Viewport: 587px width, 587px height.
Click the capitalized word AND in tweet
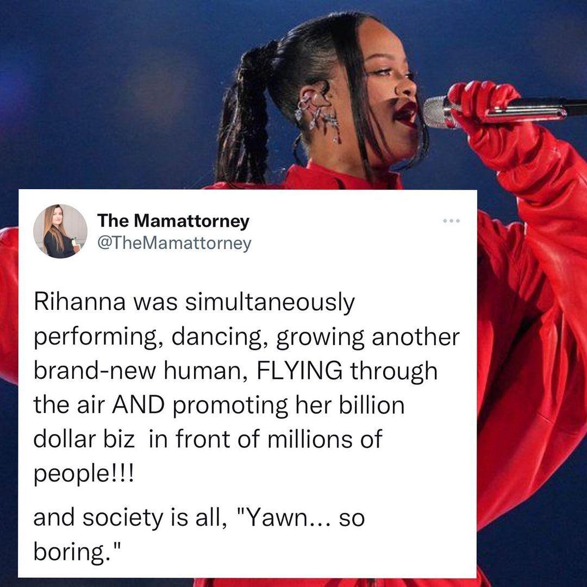[x=138, y=405]
